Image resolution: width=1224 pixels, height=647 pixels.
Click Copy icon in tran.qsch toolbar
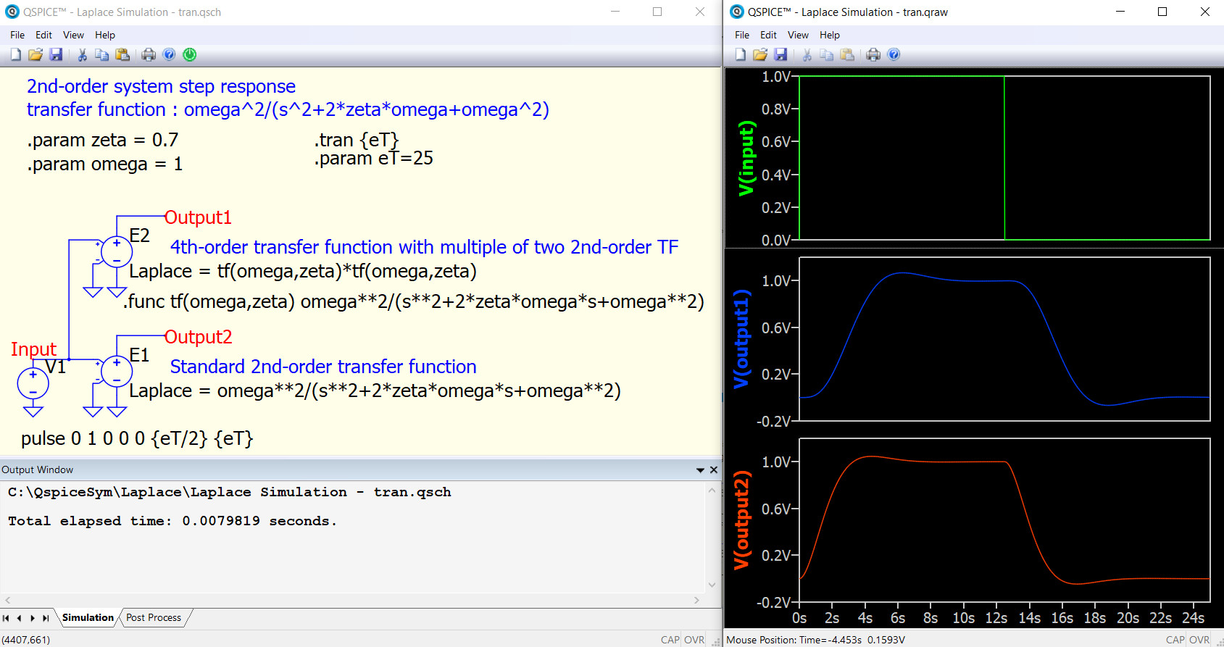[x=102, y=54]
